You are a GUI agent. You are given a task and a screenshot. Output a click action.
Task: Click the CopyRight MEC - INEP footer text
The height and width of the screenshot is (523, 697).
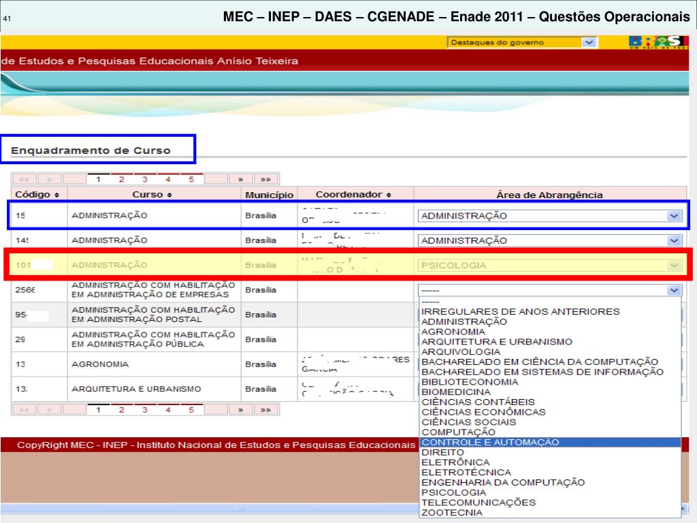(x=216, y=445)
